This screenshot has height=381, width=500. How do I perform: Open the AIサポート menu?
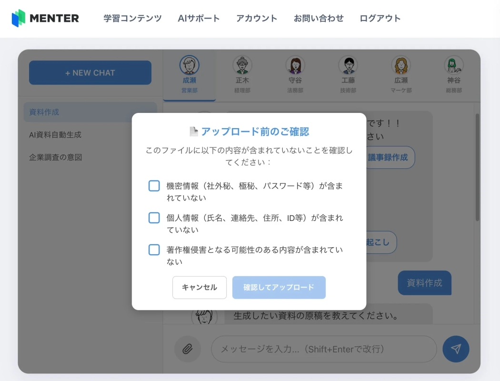pyautogui.click(x=199, y=18)
